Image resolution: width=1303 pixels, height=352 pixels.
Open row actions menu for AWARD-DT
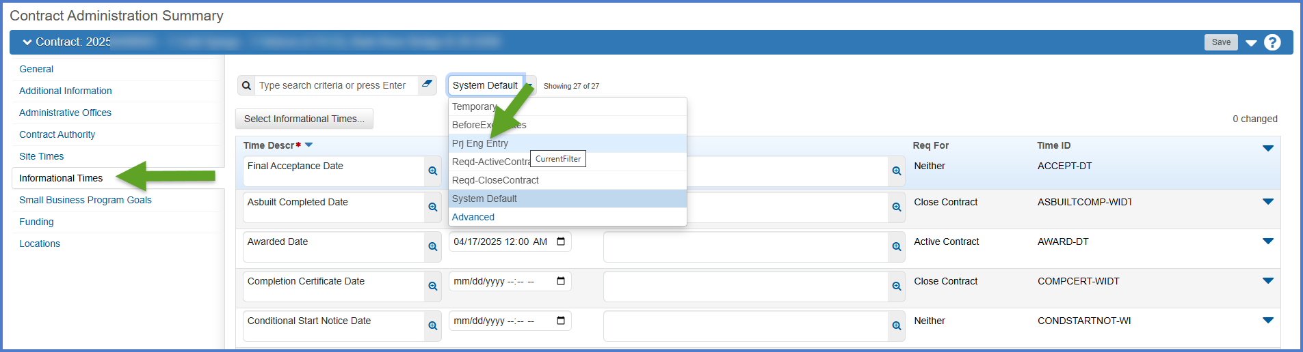tap(1267, 241)
